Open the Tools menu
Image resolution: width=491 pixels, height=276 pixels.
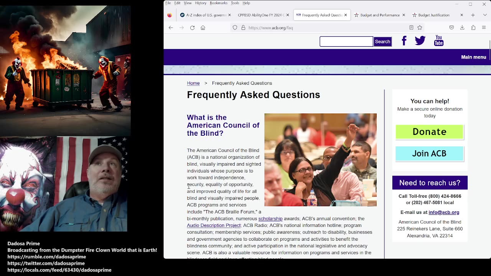[235, 3]
